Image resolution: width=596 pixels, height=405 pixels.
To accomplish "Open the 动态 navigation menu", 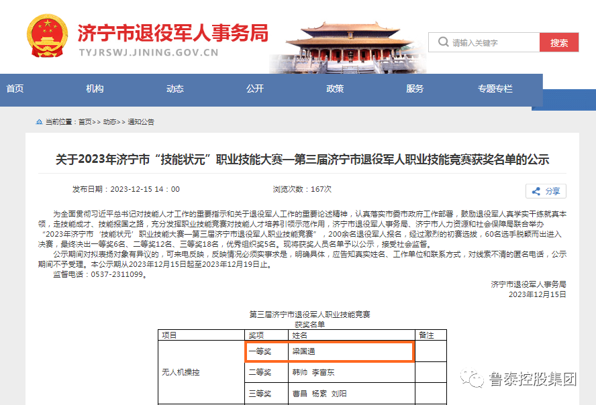I will 175,88.
